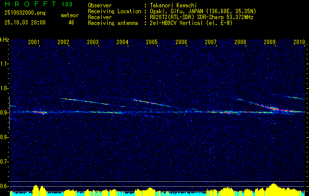
Task: Click the Observer label
Action: coord(100,6)
